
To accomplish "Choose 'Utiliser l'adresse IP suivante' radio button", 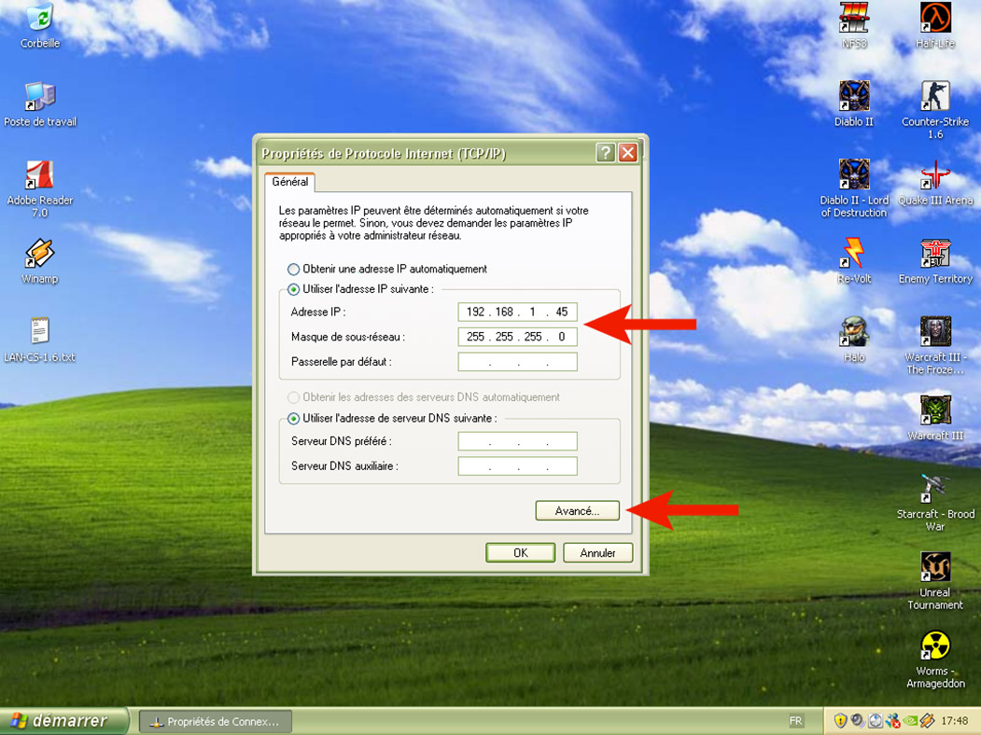I will click(294, 290).
